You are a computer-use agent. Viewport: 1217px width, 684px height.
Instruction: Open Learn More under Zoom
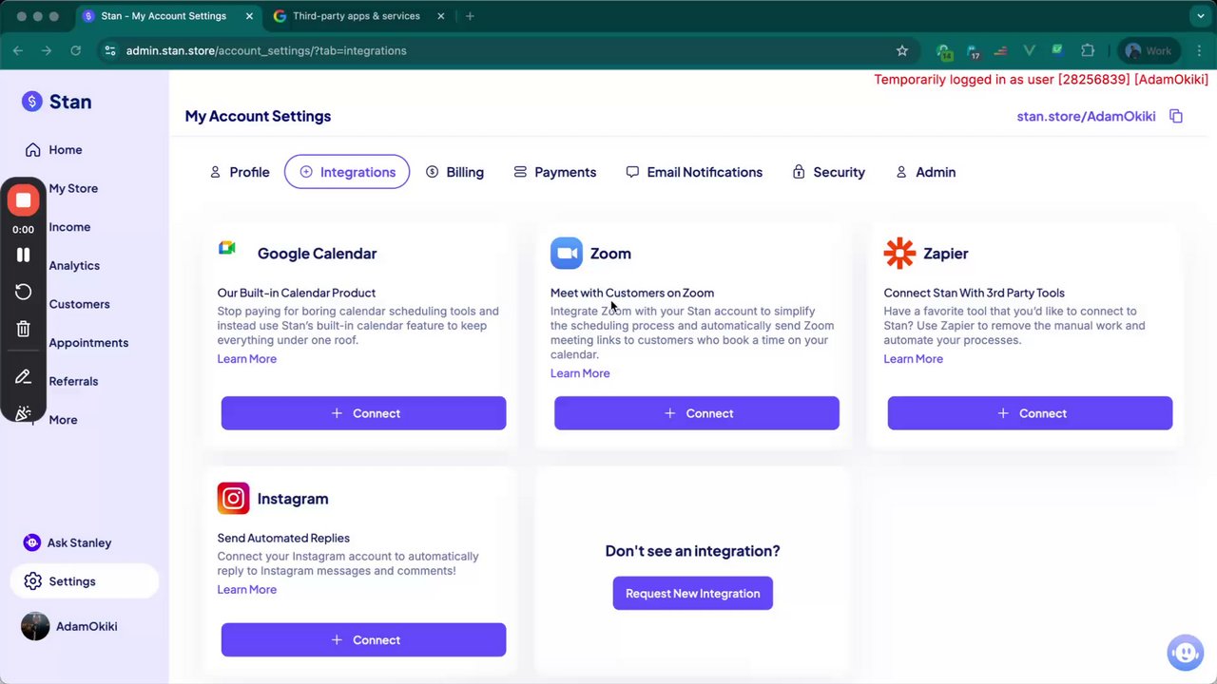[580, 373]
